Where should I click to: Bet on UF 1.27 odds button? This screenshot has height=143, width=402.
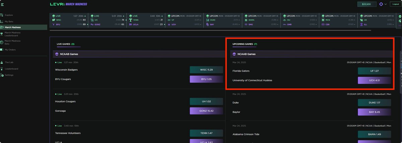click(x=375, y=71)
